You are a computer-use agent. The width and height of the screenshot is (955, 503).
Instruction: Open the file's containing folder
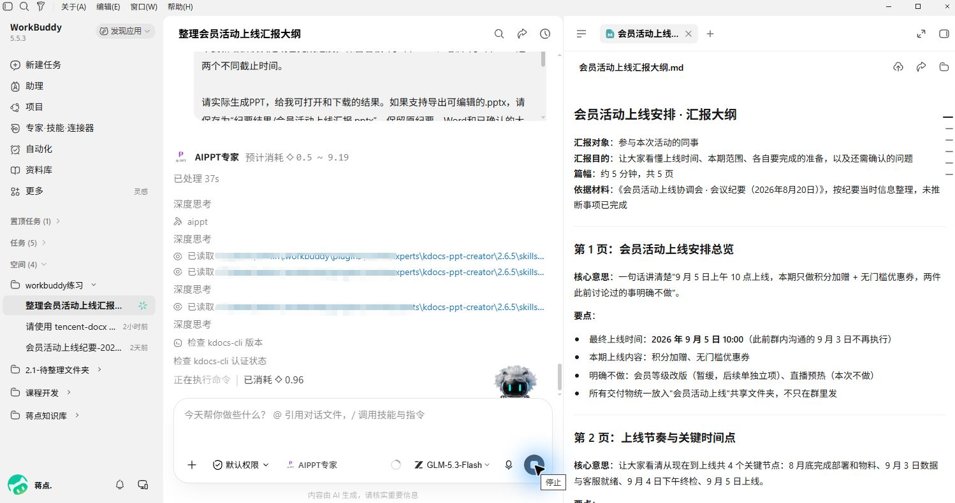[944, 67]
